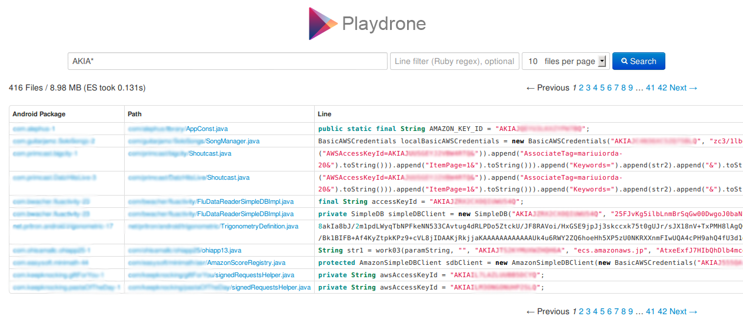Open the AmazonScoreRegistry.java file link
743x323 pixels.
pyautogui.click(x=246, y=263)
